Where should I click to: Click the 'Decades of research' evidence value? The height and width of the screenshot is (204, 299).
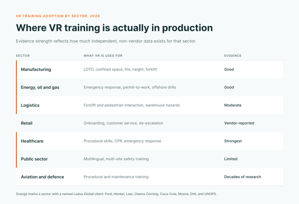(x=243, y=177)
